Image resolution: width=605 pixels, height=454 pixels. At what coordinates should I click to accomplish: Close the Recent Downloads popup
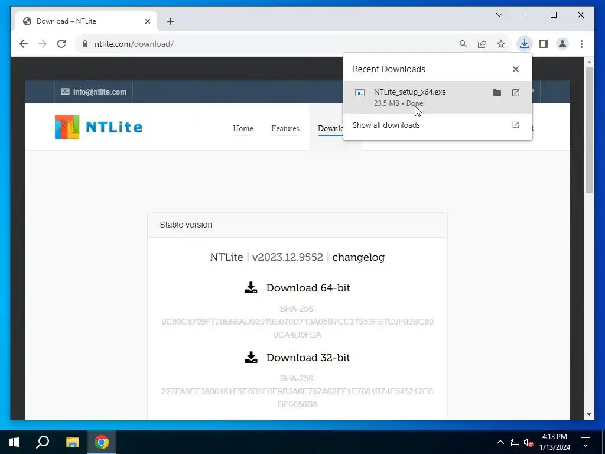tap(515, 69)
